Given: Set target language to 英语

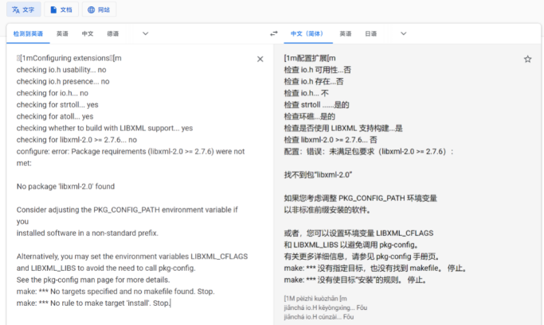Looking at the screenshot, I should coord(345,33).
